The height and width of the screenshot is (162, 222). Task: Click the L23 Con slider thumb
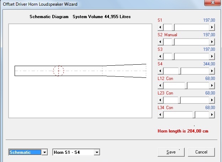pos(179,100)
